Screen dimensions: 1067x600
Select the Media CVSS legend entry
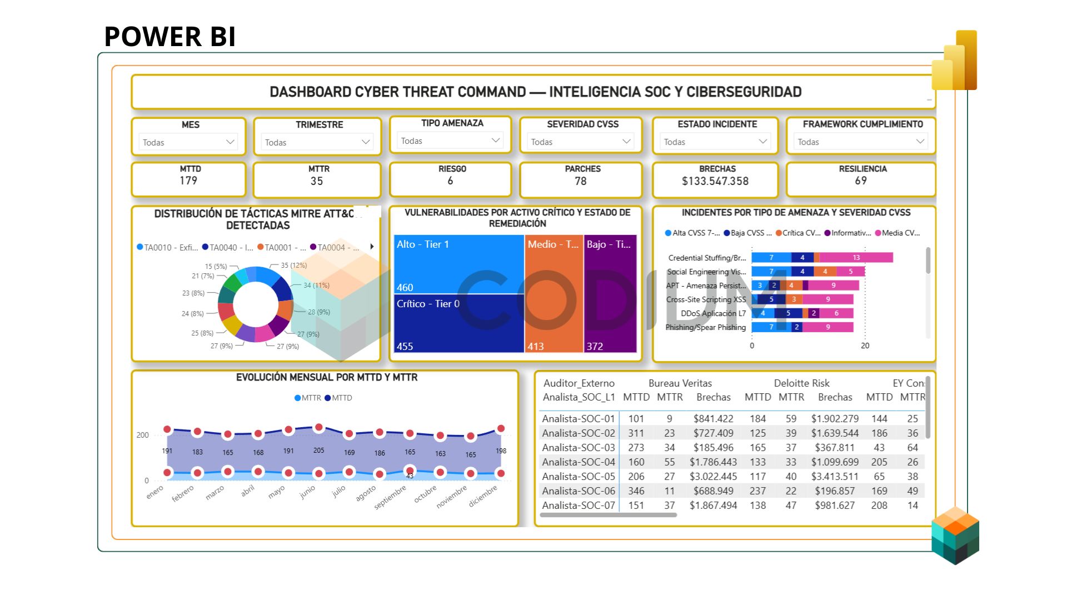pyautogui.click(x=898, y=233)
